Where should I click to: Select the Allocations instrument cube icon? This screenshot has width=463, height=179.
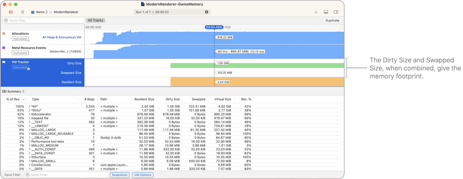pos(4,33)
